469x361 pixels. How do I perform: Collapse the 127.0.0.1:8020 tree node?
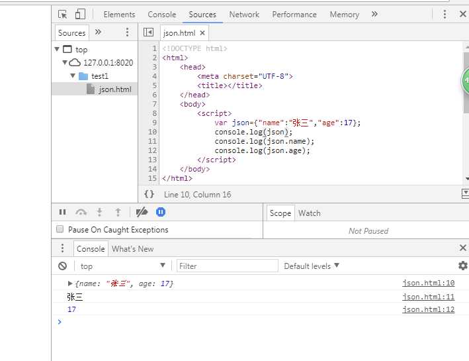coord(65,62)
